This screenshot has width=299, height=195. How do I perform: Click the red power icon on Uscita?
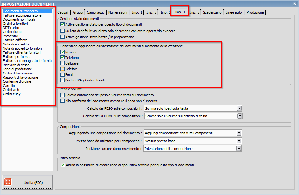pyautogui.click(x=8, y=182)
